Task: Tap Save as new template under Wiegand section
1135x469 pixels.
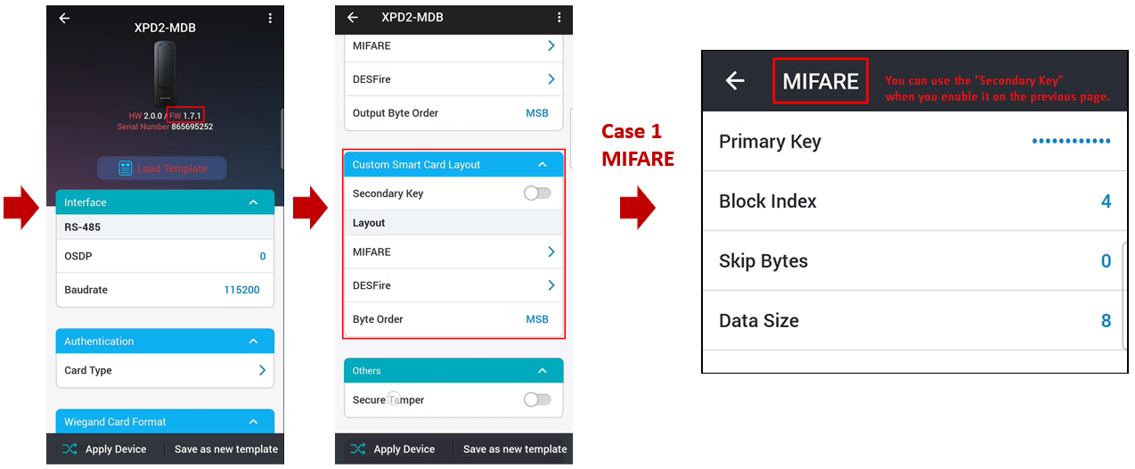Action: (226, 449)
